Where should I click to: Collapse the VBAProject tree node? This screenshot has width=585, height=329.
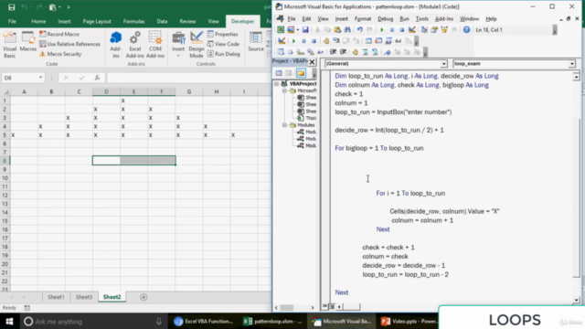point(276,84)
